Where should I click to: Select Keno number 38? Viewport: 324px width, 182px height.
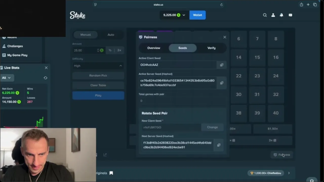pos(239,113)
